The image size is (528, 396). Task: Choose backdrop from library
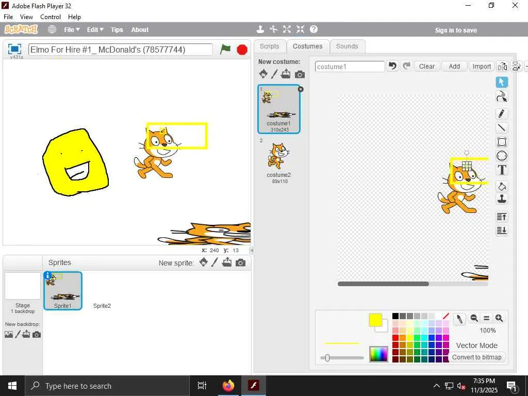tap(9, 334)
